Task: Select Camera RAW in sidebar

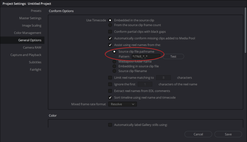Action: pos(32,48)
